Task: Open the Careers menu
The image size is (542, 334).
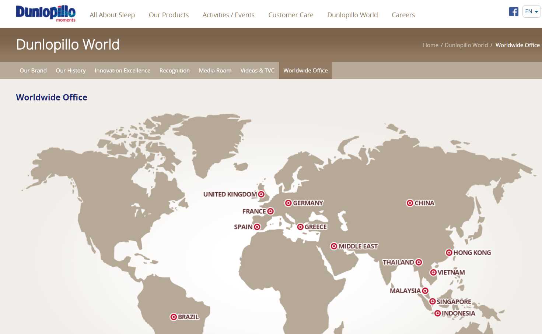Action: [403, 15]
